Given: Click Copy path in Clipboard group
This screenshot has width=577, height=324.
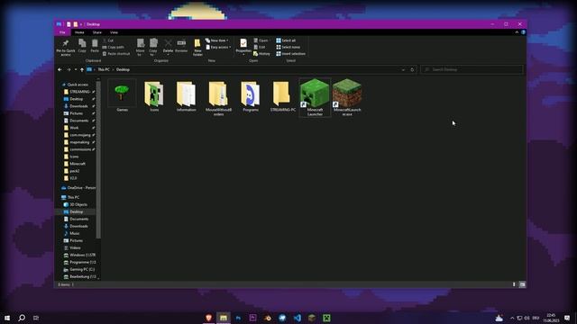Looking at the screenshot, I should [x=114, y=47].
